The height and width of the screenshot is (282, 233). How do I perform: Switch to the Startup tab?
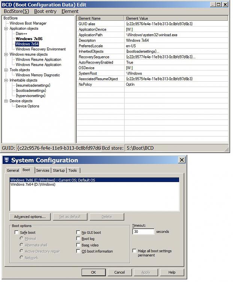(59, 170)
